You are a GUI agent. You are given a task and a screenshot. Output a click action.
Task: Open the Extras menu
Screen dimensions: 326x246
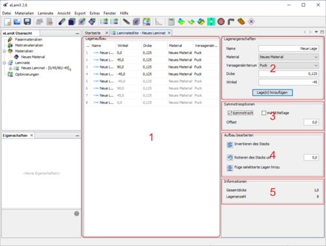tap(95, 13)
